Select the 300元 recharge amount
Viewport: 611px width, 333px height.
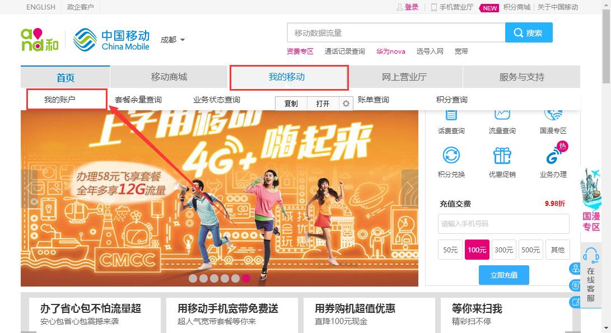(504, 250)
